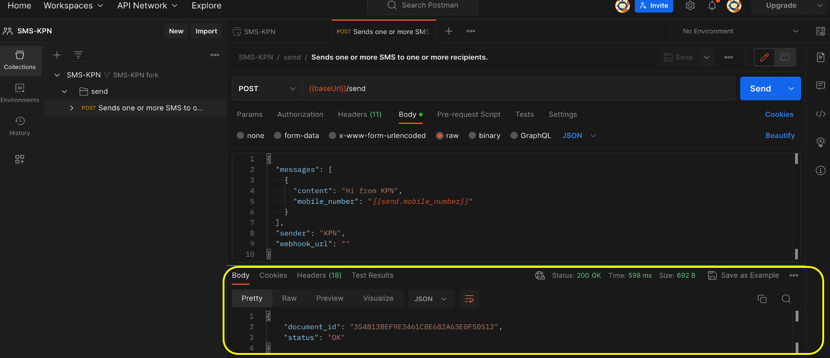The width and height of the screenshot is (830, 358).
Task: Open response three-dot options after Save as Example
Action: pyautogui.click(x=794, y=275)
